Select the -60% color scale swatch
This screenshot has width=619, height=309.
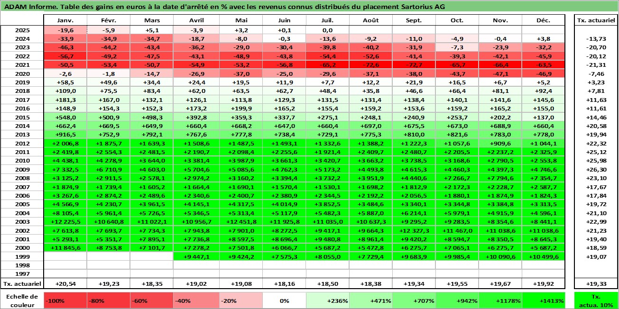tap(151, 300)
